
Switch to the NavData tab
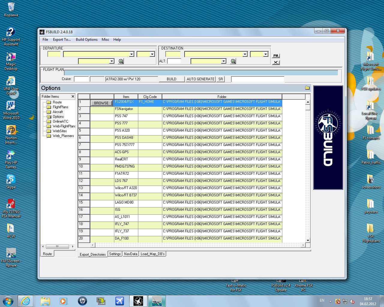point(130,254)
